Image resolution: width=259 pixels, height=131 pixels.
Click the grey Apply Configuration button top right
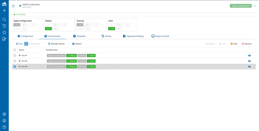coord(241,6)
